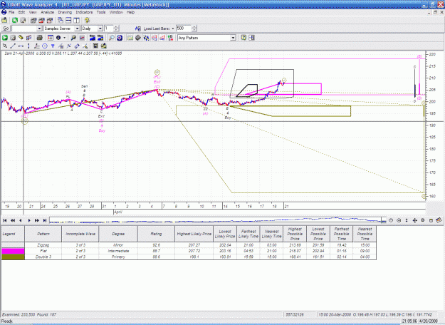Open the Window menu

point(116,12)
